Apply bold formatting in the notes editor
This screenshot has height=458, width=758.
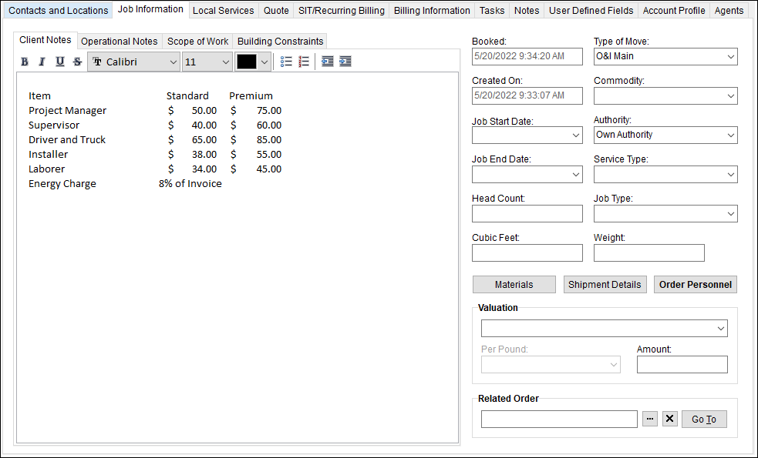point(24,61)
